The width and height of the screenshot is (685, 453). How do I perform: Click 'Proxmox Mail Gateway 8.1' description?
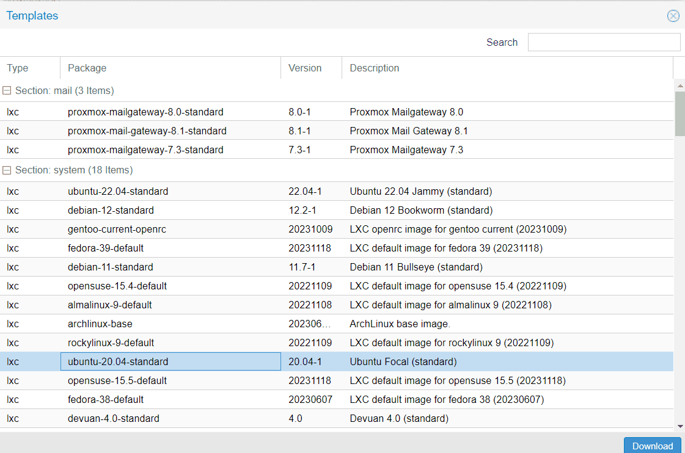[408, 131]
